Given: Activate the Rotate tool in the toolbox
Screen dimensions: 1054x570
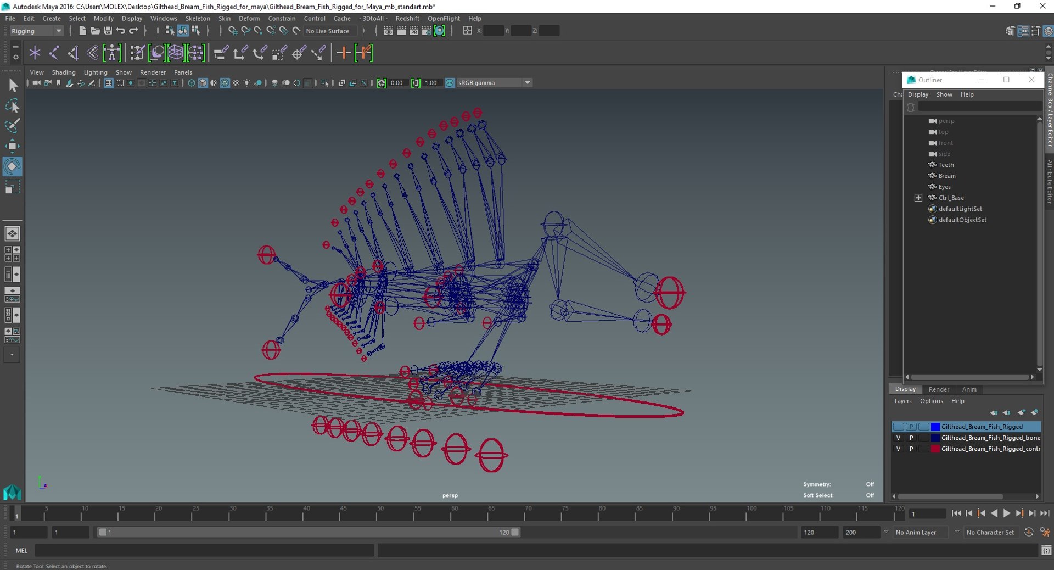Looking at the screenshot, I should pos(13,166).
